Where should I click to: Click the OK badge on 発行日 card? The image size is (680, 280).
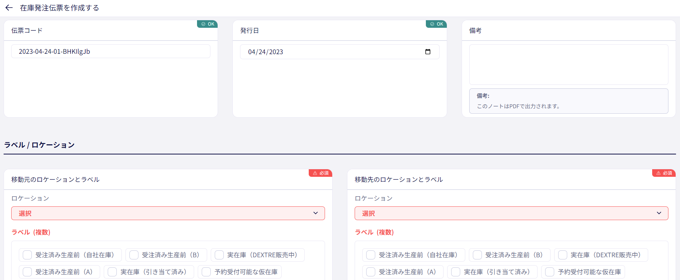436,24
